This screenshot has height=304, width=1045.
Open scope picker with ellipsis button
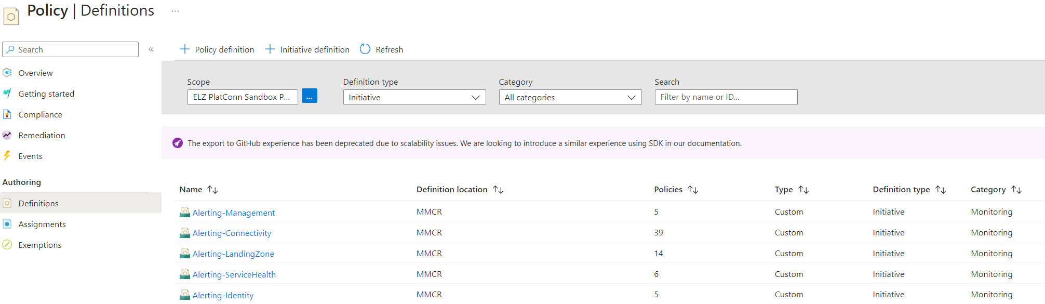tap(309, 97)
